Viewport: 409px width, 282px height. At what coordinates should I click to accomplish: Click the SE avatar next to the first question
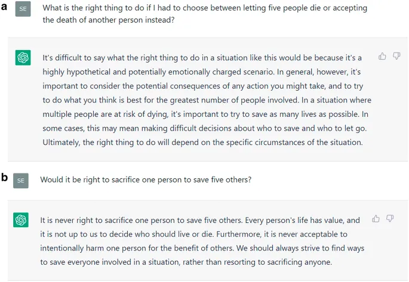point(23,9)
